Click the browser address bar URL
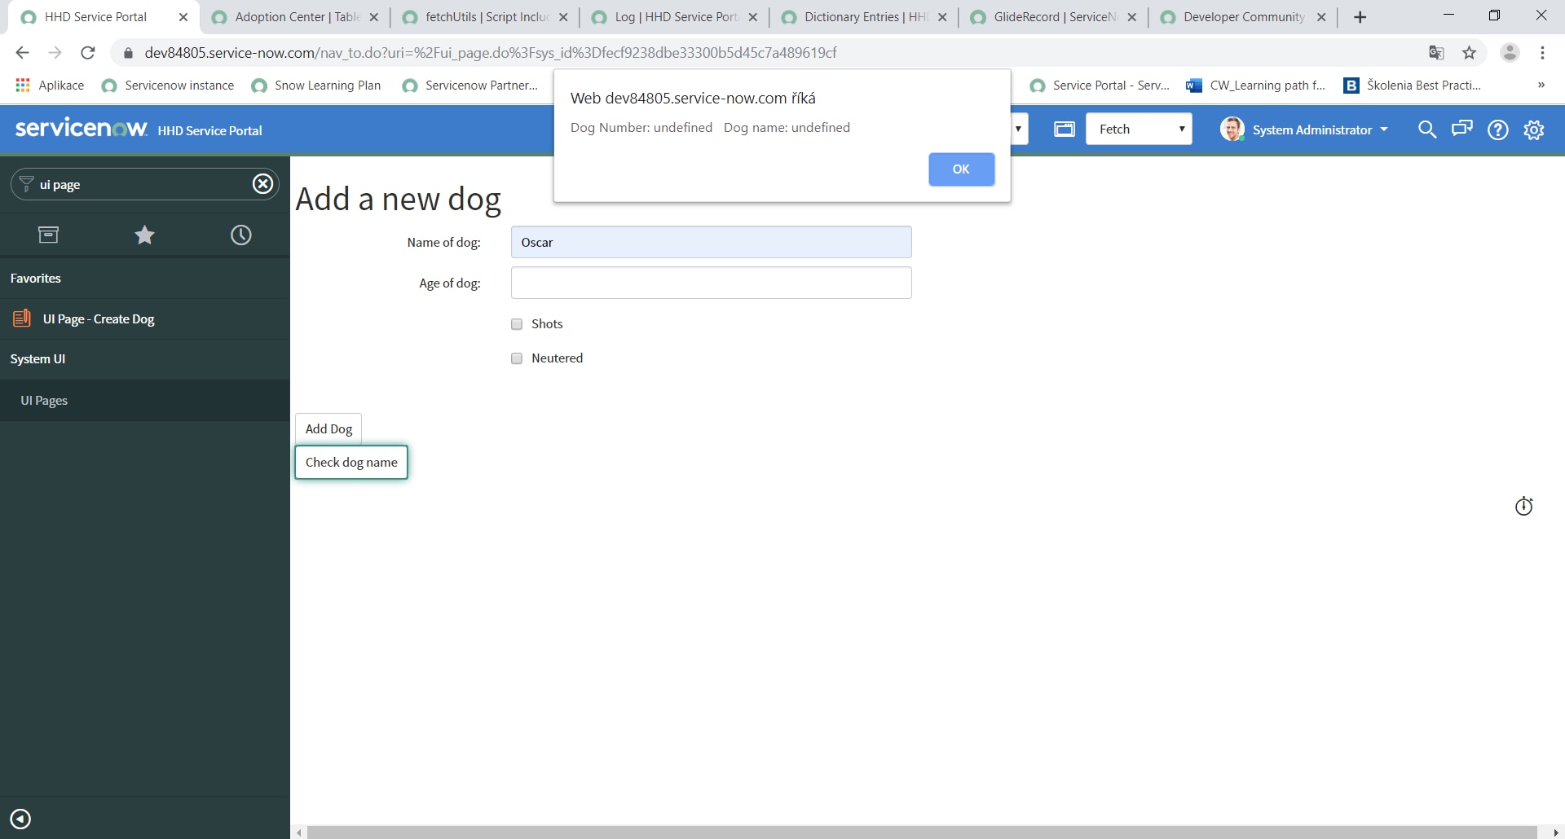Screen dimensions: 1565x839 491,53
